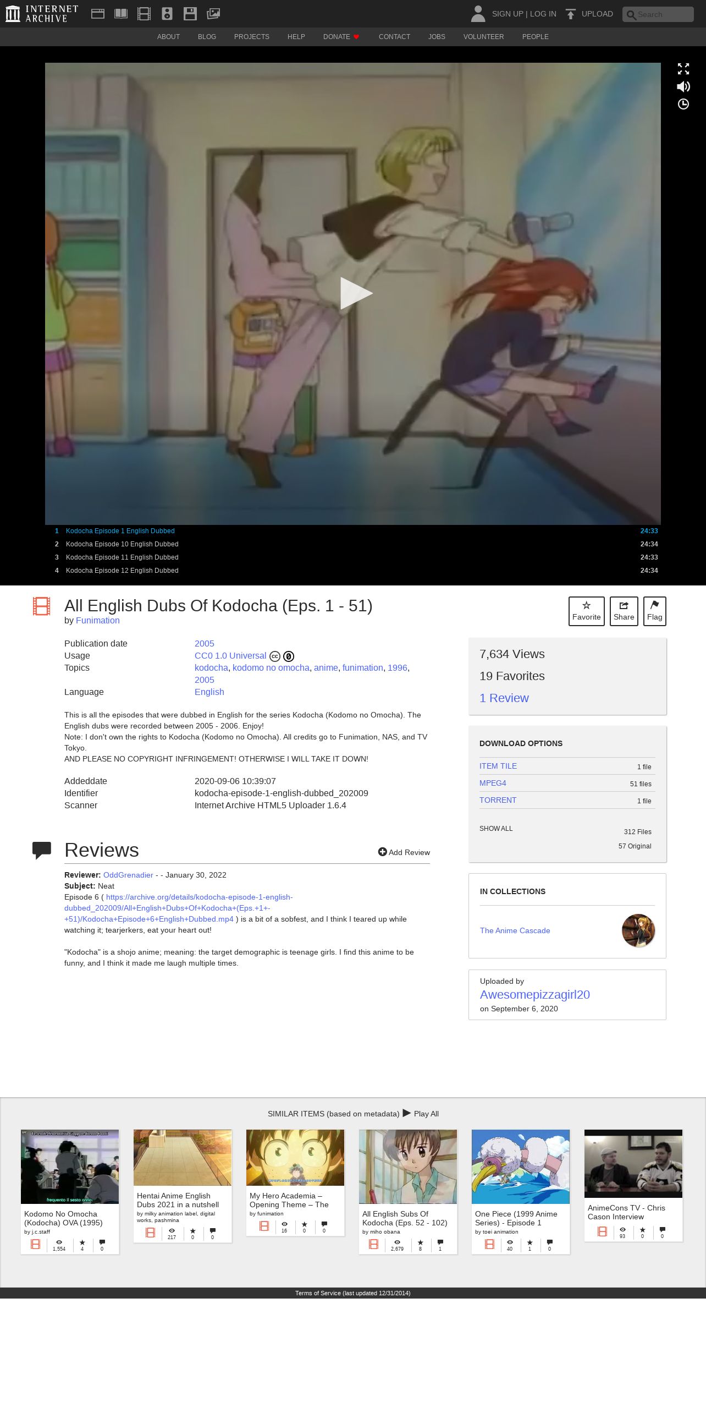
Task: Open the BLOG menu item
Action: coord(207,37)
